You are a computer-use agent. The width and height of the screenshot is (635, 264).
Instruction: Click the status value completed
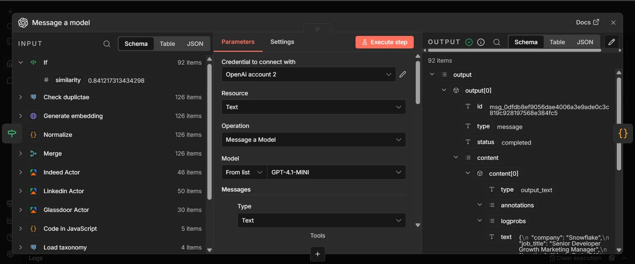tap(516, 143)
